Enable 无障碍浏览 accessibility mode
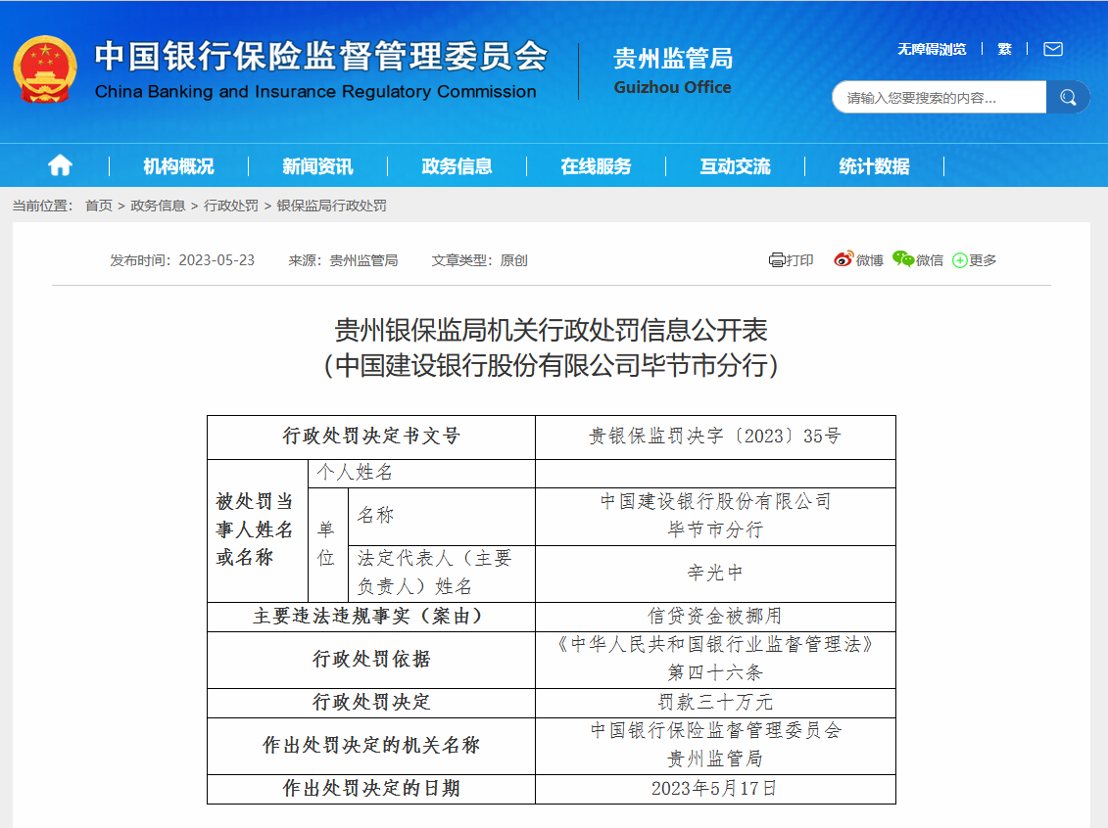 (x=932, y=49)
